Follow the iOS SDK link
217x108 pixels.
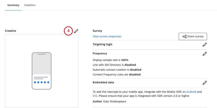tap(95, 96)
